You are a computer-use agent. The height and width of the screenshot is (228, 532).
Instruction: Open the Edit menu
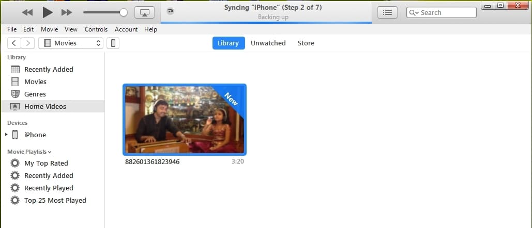point(28,29)
